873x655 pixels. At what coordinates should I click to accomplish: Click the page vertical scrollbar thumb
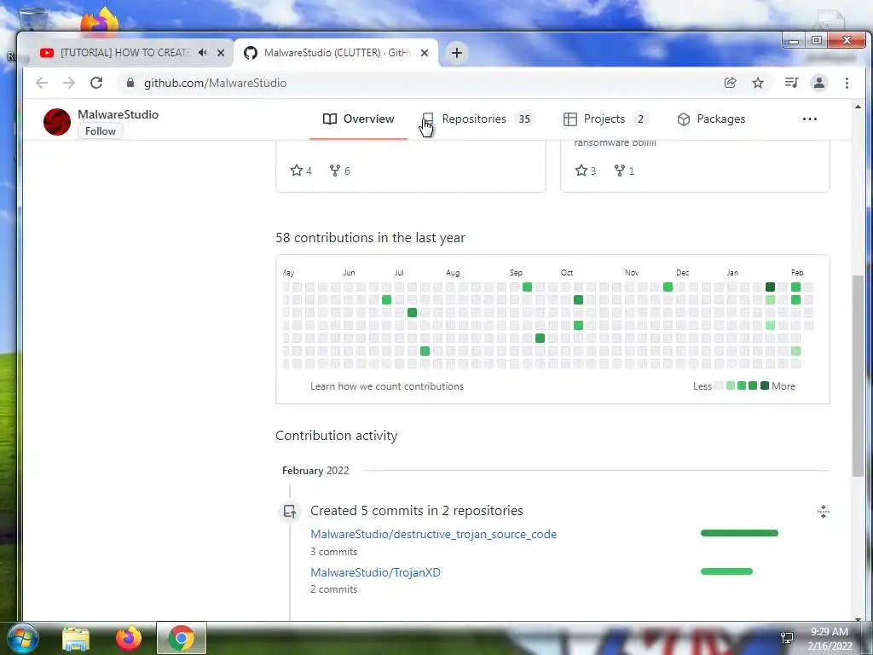pos(858,375)
